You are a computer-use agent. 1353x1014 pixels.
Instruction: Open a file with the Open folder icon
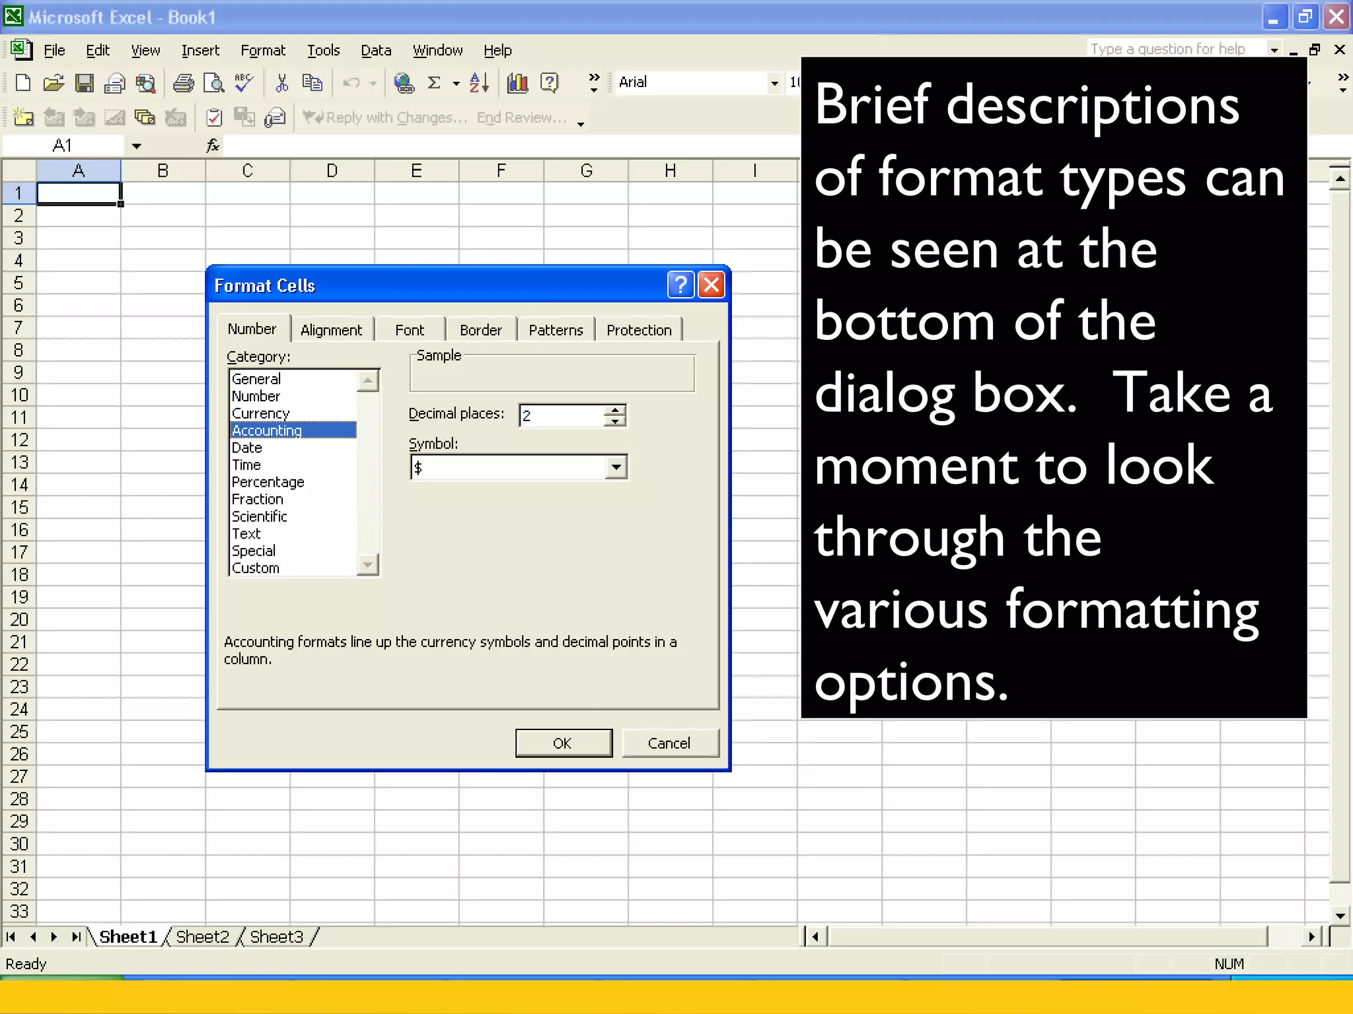[54, 83]
